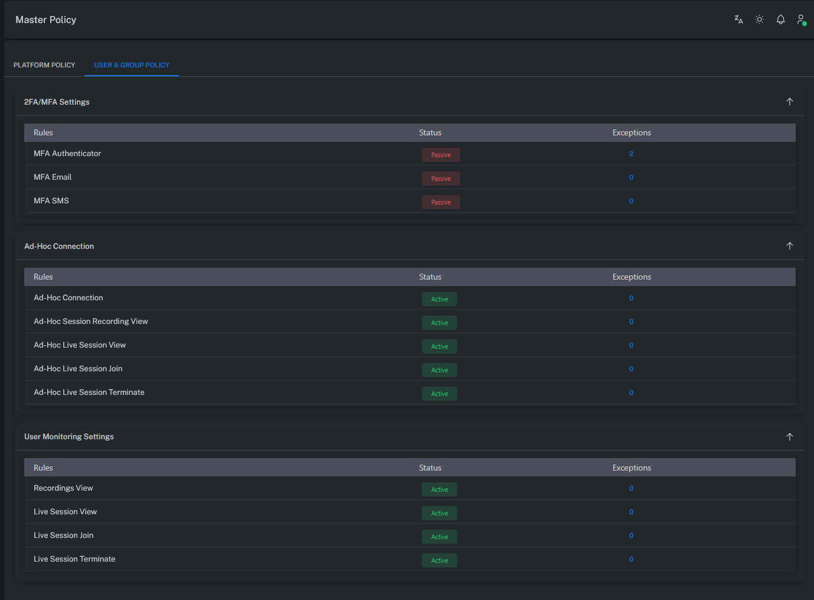Open notifications bell icon
The width and height of the screenshot is (814, 600).
click(780, 20)
